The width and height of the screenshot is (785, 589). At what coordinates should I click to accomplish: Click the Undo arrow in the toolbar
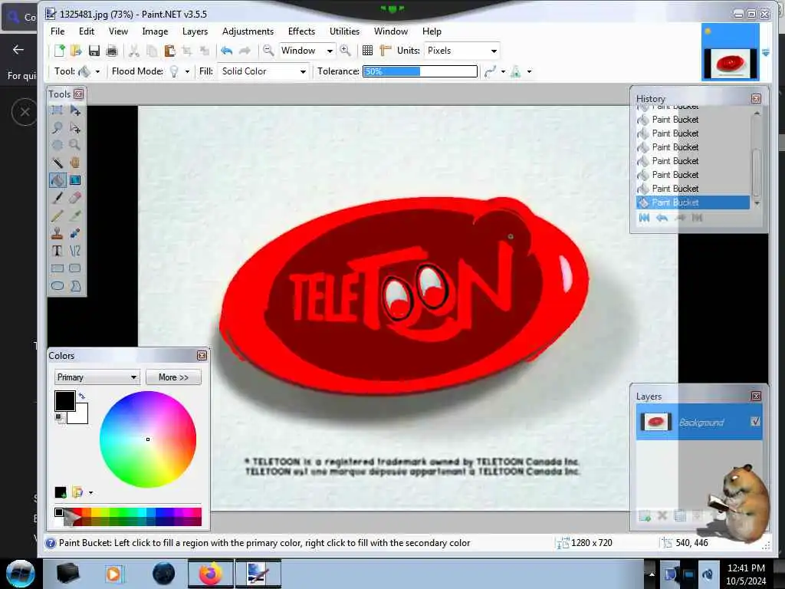[x=227, y=51]
